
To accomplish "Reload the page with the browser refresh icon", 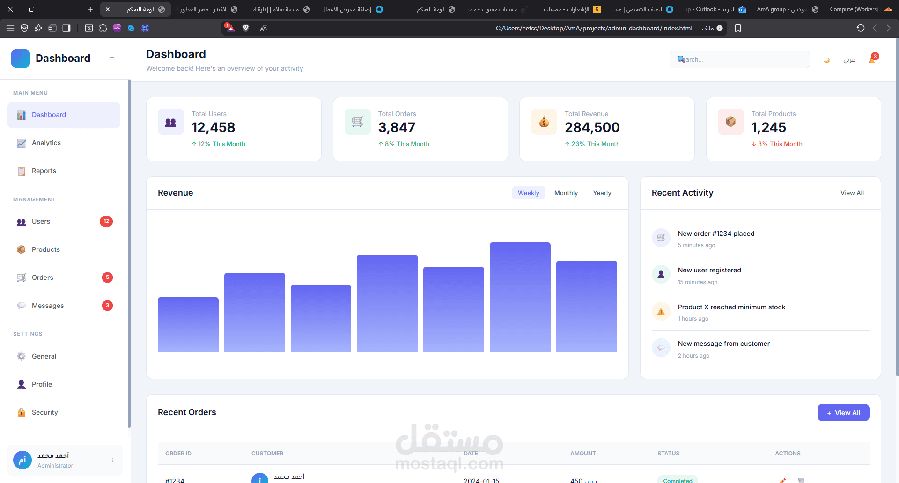I will [861, 28].
